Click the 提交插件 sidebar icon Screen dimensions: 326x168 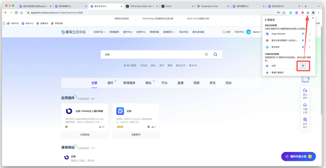click(305, 92)
